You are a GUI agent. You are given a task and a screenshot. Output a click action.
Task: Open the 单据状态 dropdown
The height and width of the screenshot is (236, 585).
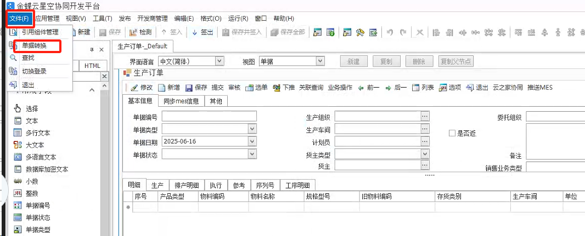252,154
